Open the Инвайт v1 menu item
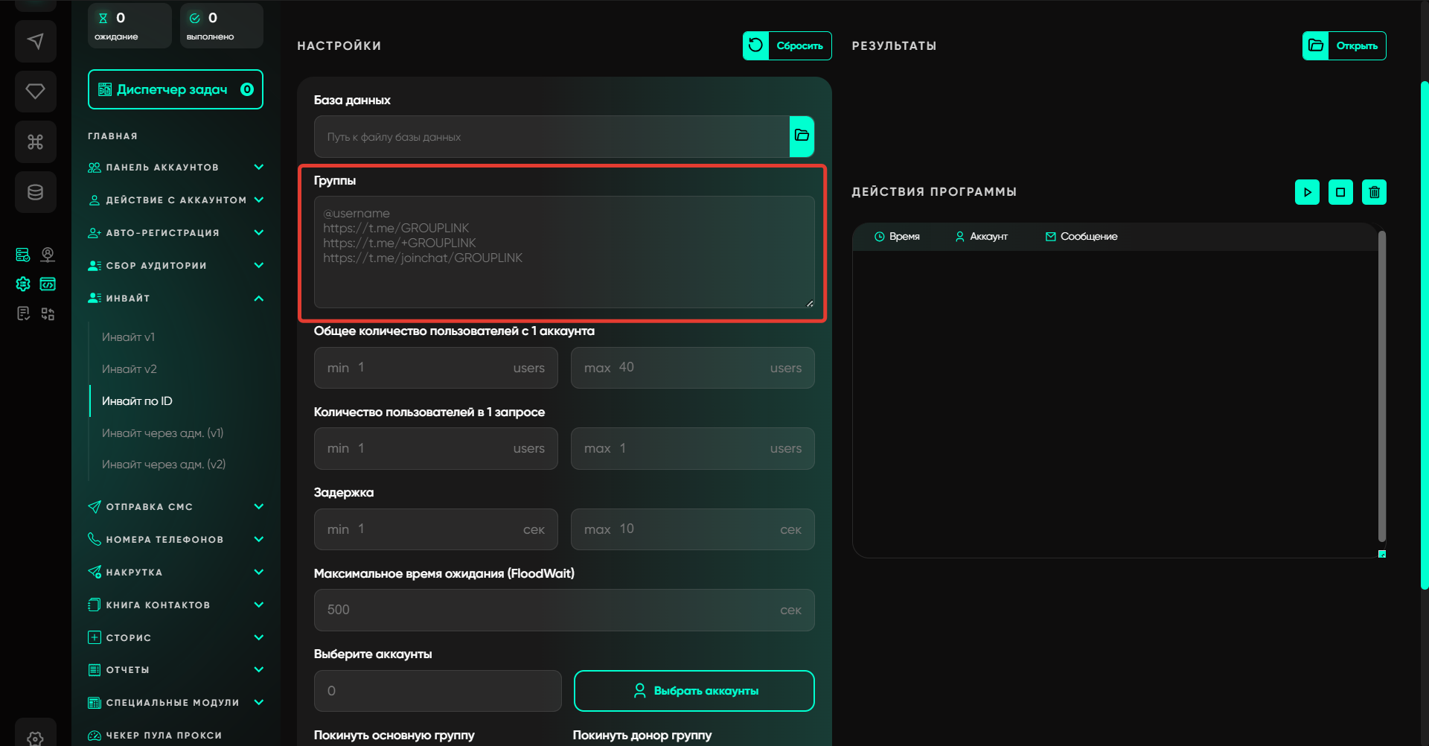This screenshot has width=1429, height=746. [128, 337]
